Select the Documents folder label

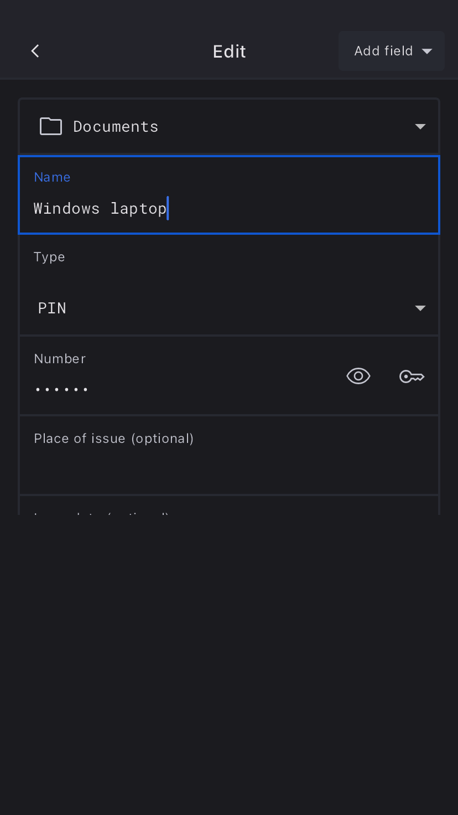pos(116,126)
